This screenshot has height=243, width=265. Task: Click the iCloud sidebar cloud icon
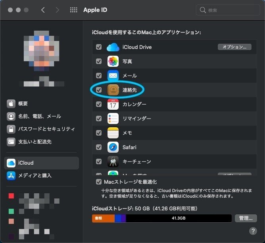[11, 163]
